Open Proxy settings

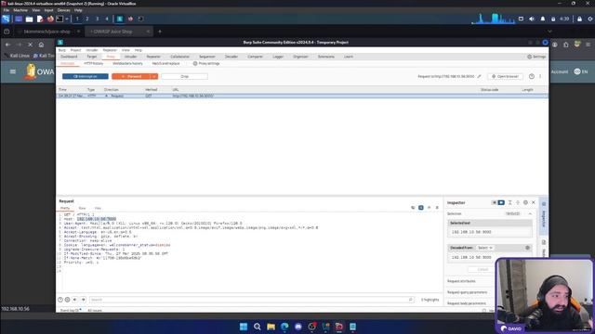[x=206, y=64]
